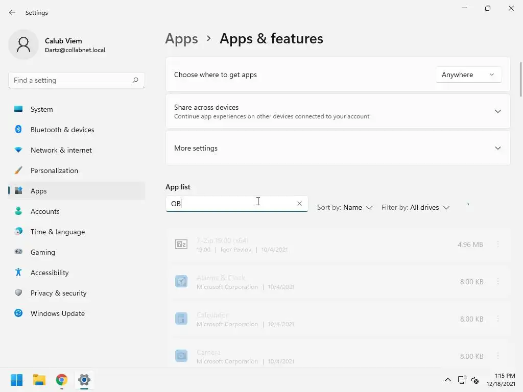
Task: Click the Windows Start button
Action: pos(17,380)
